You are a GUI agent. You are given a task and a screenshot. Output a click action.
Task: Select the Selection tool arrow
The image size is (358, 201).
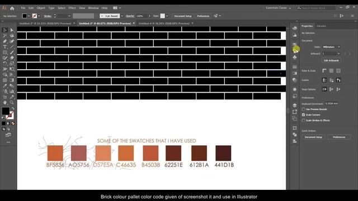click(4, 30)
